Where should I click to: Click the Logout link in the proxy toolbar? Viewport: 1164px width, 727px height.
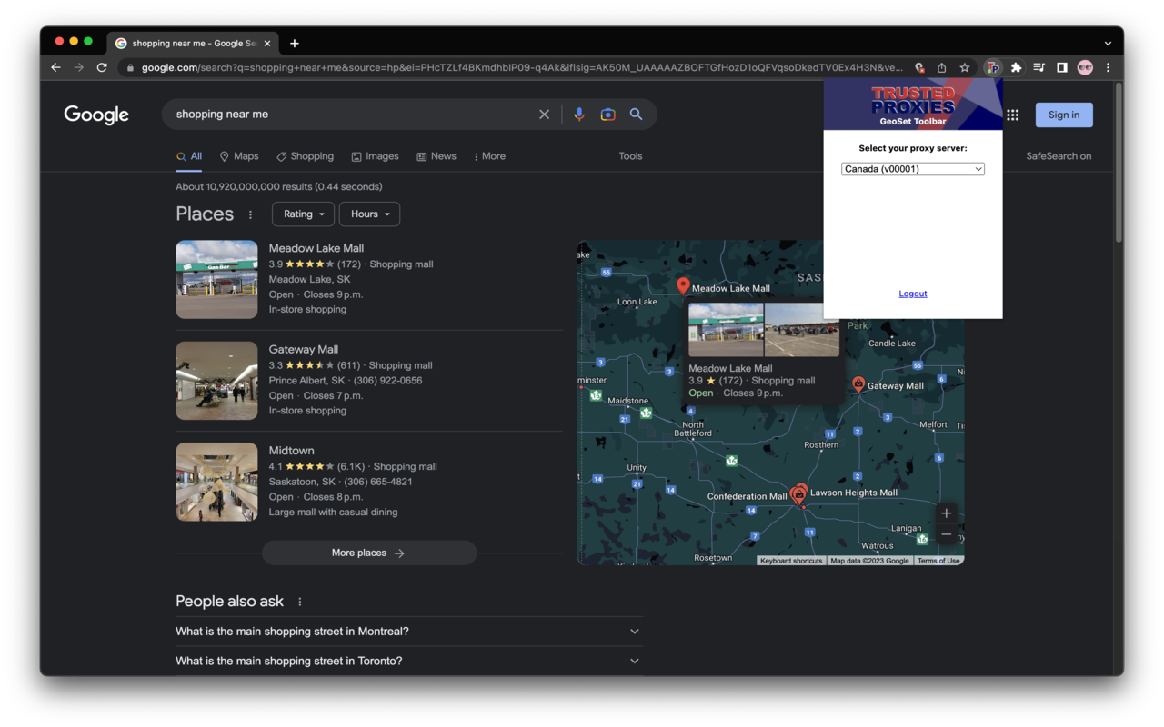point(912,293)
